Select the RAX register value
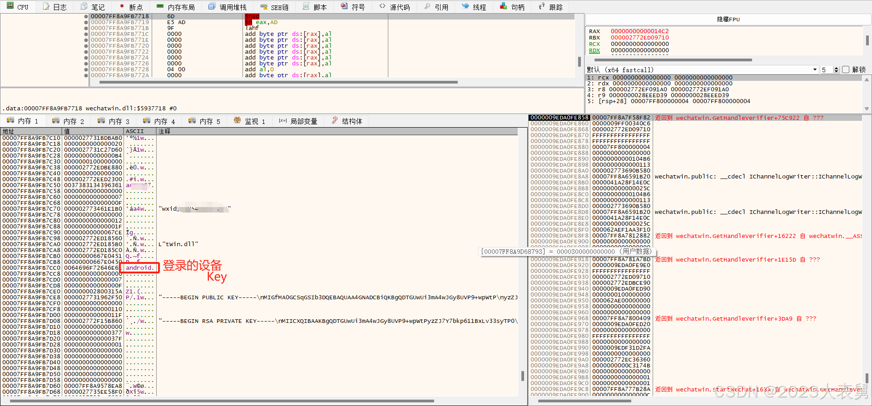872x406 pixels. coord(639,31)
